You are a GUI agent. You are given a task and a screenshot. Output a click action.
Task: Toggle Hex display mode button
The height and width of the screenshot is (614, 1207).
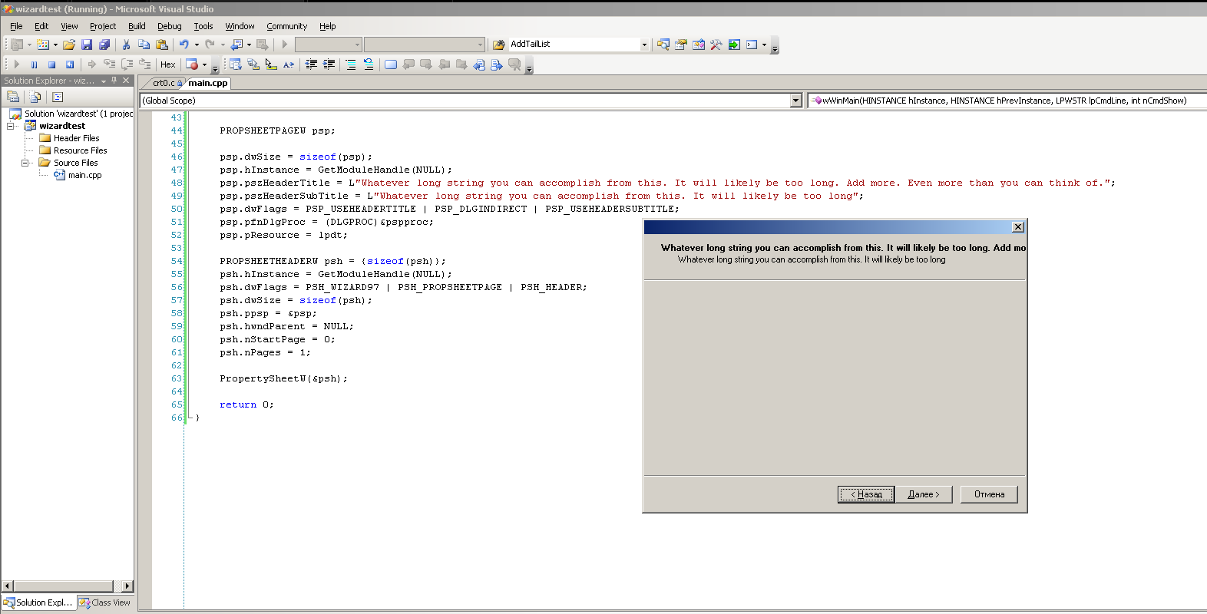click(x=168, y=64)
